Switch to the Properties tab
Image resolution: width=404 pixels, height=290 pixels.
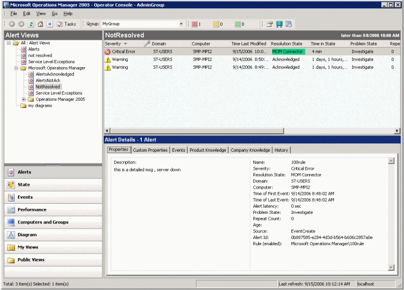[x=119, y=150]
